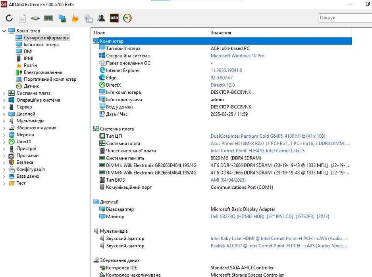Open the AMI (04/04/2023) BIOS link

(228, 180)
